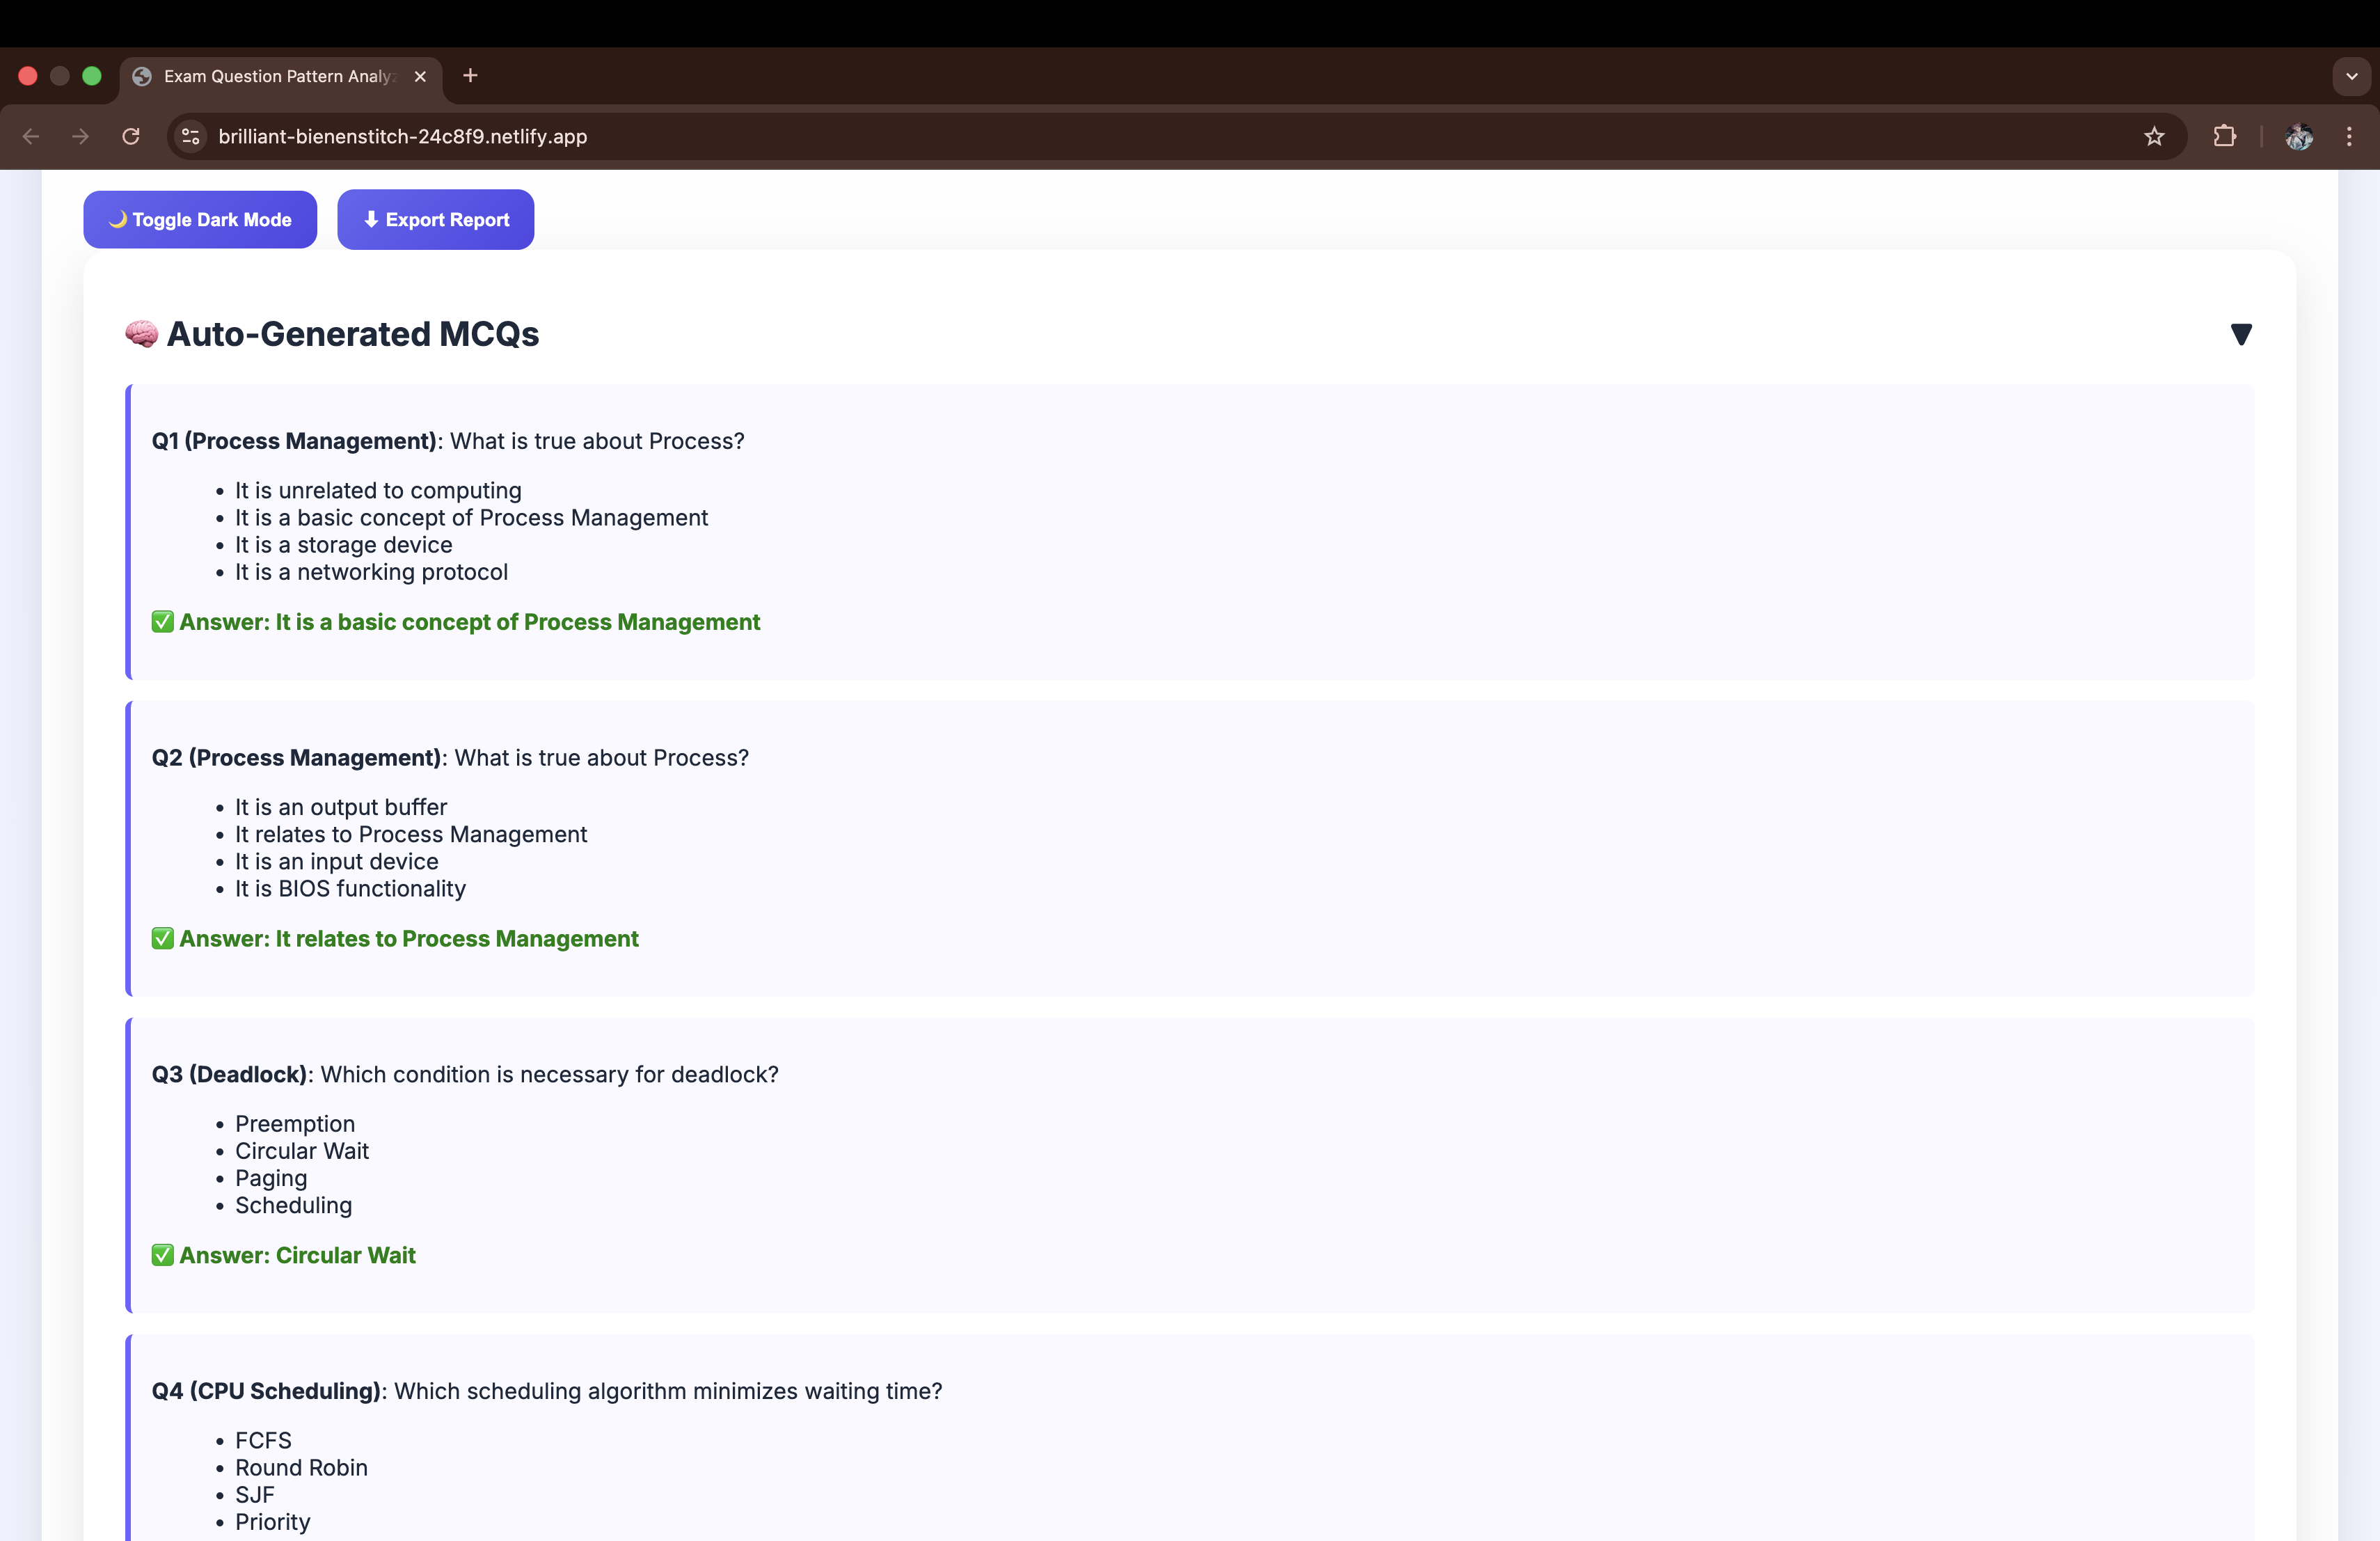View site information icon in address bar

coord(191,136)
